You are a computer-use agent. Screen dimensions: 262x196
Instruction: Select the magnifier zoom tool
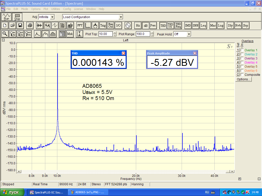pos(5,34)
